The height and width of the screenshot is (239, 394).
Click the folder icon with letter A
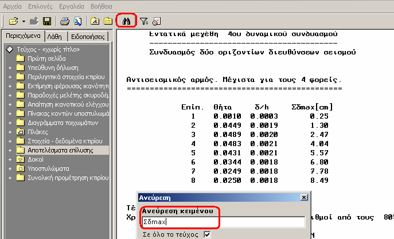tap(95, 21)
